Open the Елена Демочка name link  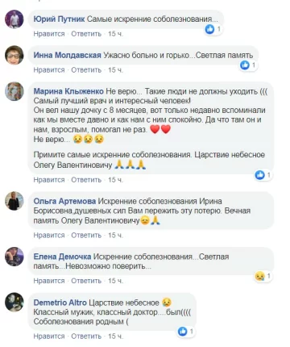[x=62, y=257]
